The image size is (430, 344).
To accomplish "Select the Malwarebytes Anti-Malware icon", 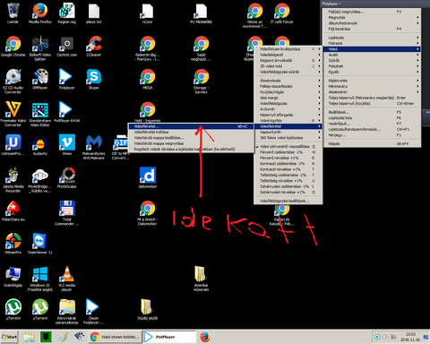I will tap(94, 147).
